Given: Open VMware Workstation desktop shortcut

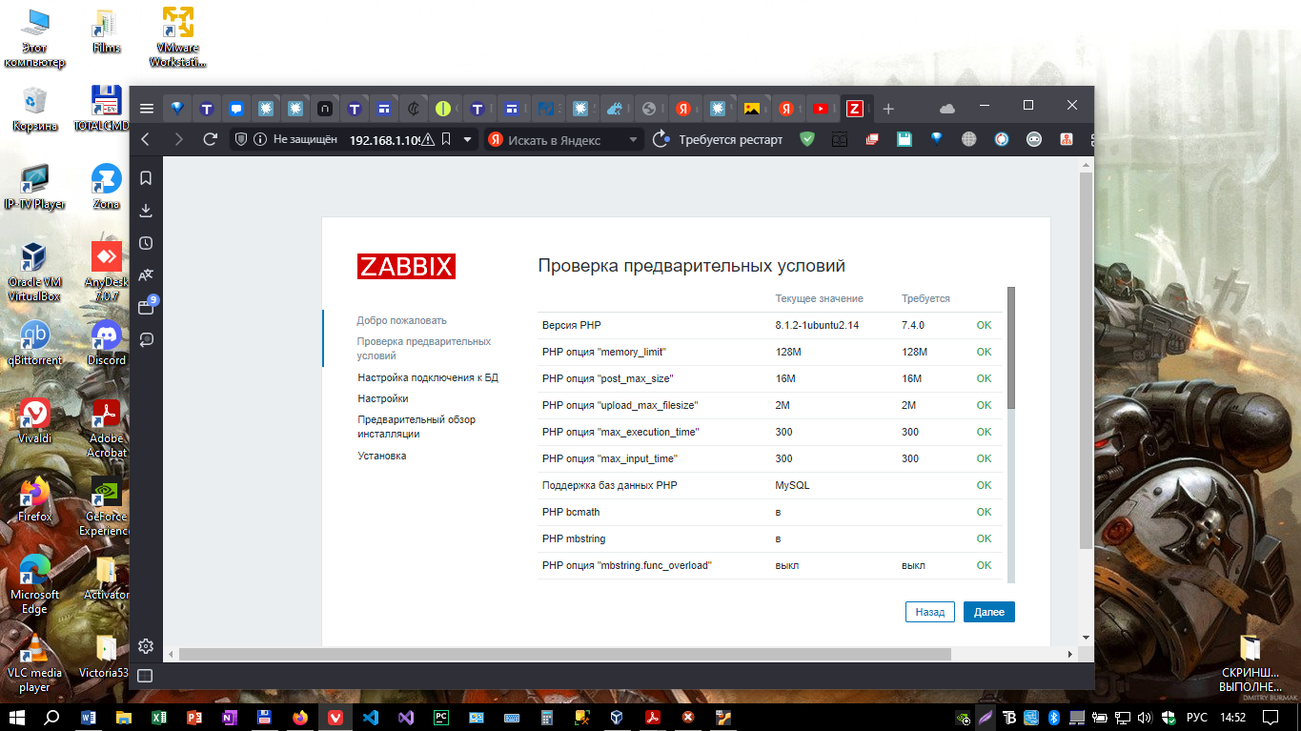Looking at the screenshot, I should point(177,37).
